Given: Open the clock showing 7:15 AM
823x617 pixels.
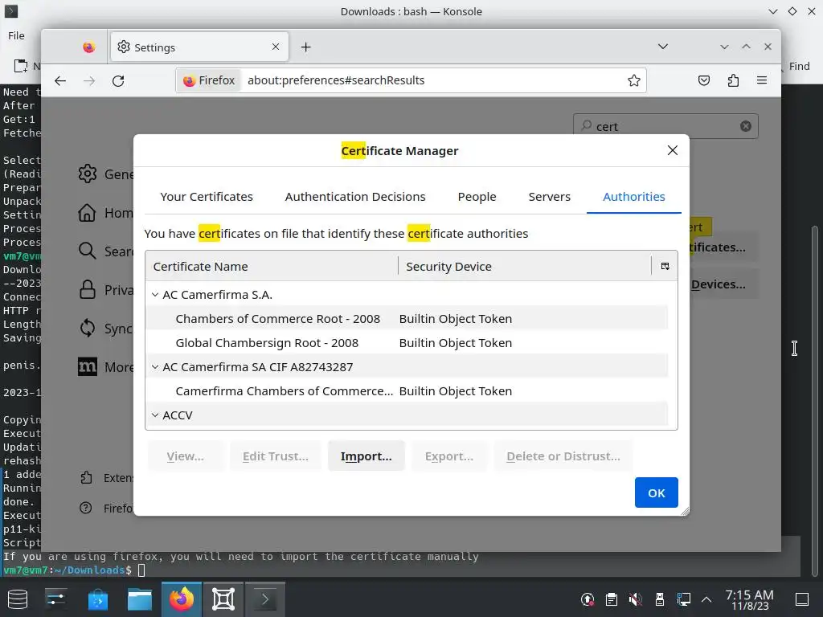Looking at the screenshot, I should tap(750, 599).
